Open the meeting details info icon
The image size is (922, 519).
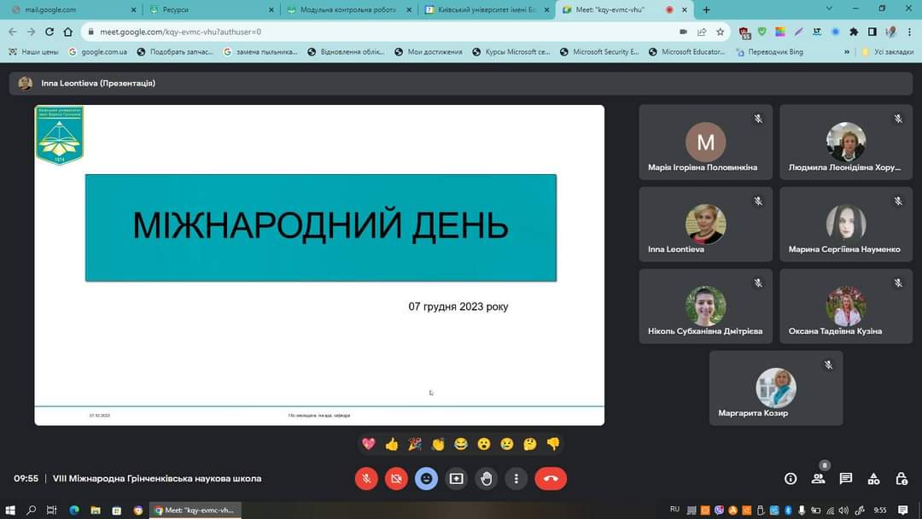coord(791,478)
